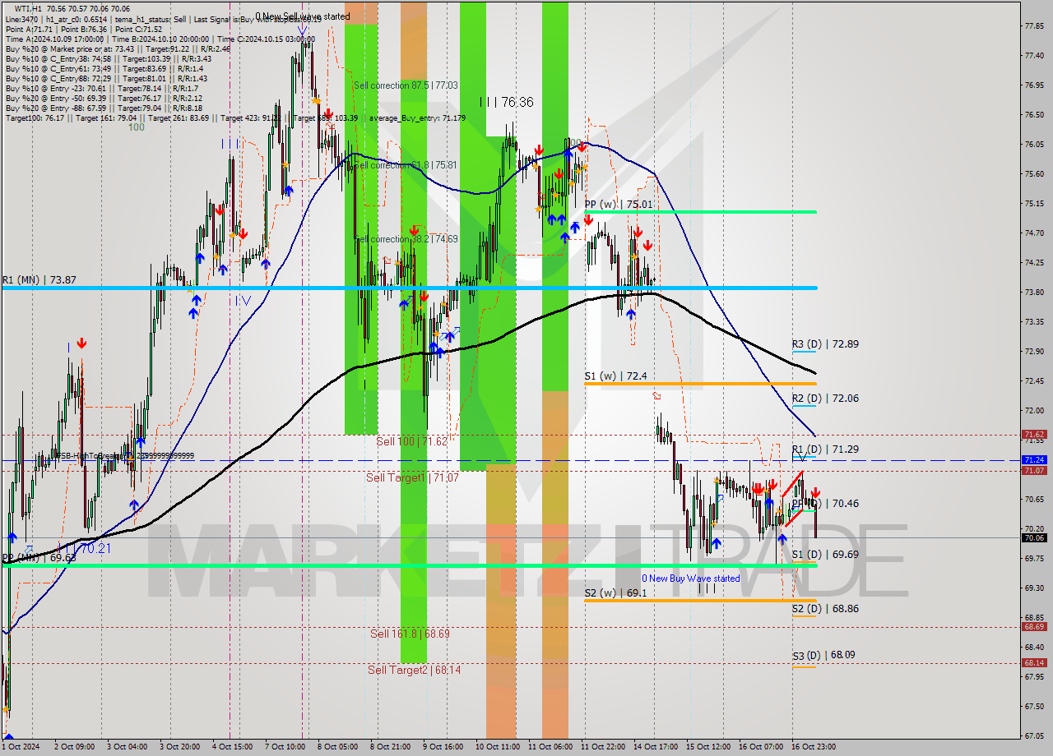Select the '14 Oct 17:00' time axis label
The image size is (1053, 756).
pos(655,747)
